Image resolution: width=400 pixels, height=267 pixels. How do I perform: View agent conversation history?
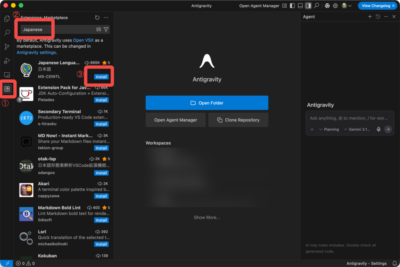point(378,17)
